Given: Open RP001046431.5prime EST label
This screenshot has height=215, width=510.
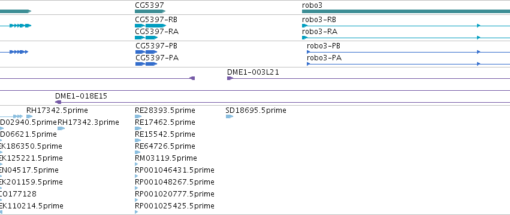Looking at the screenshot, I should 174,170.
